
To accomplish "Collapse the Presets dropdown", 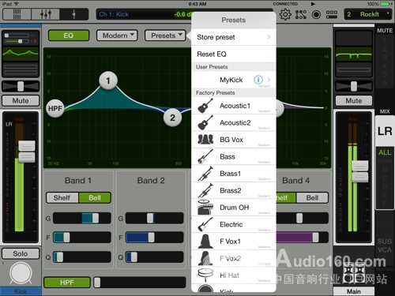I will 165,36.
